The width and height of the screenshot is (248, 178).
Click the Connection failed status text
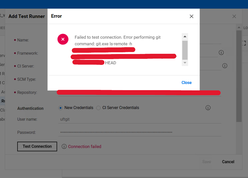(85, 146)
